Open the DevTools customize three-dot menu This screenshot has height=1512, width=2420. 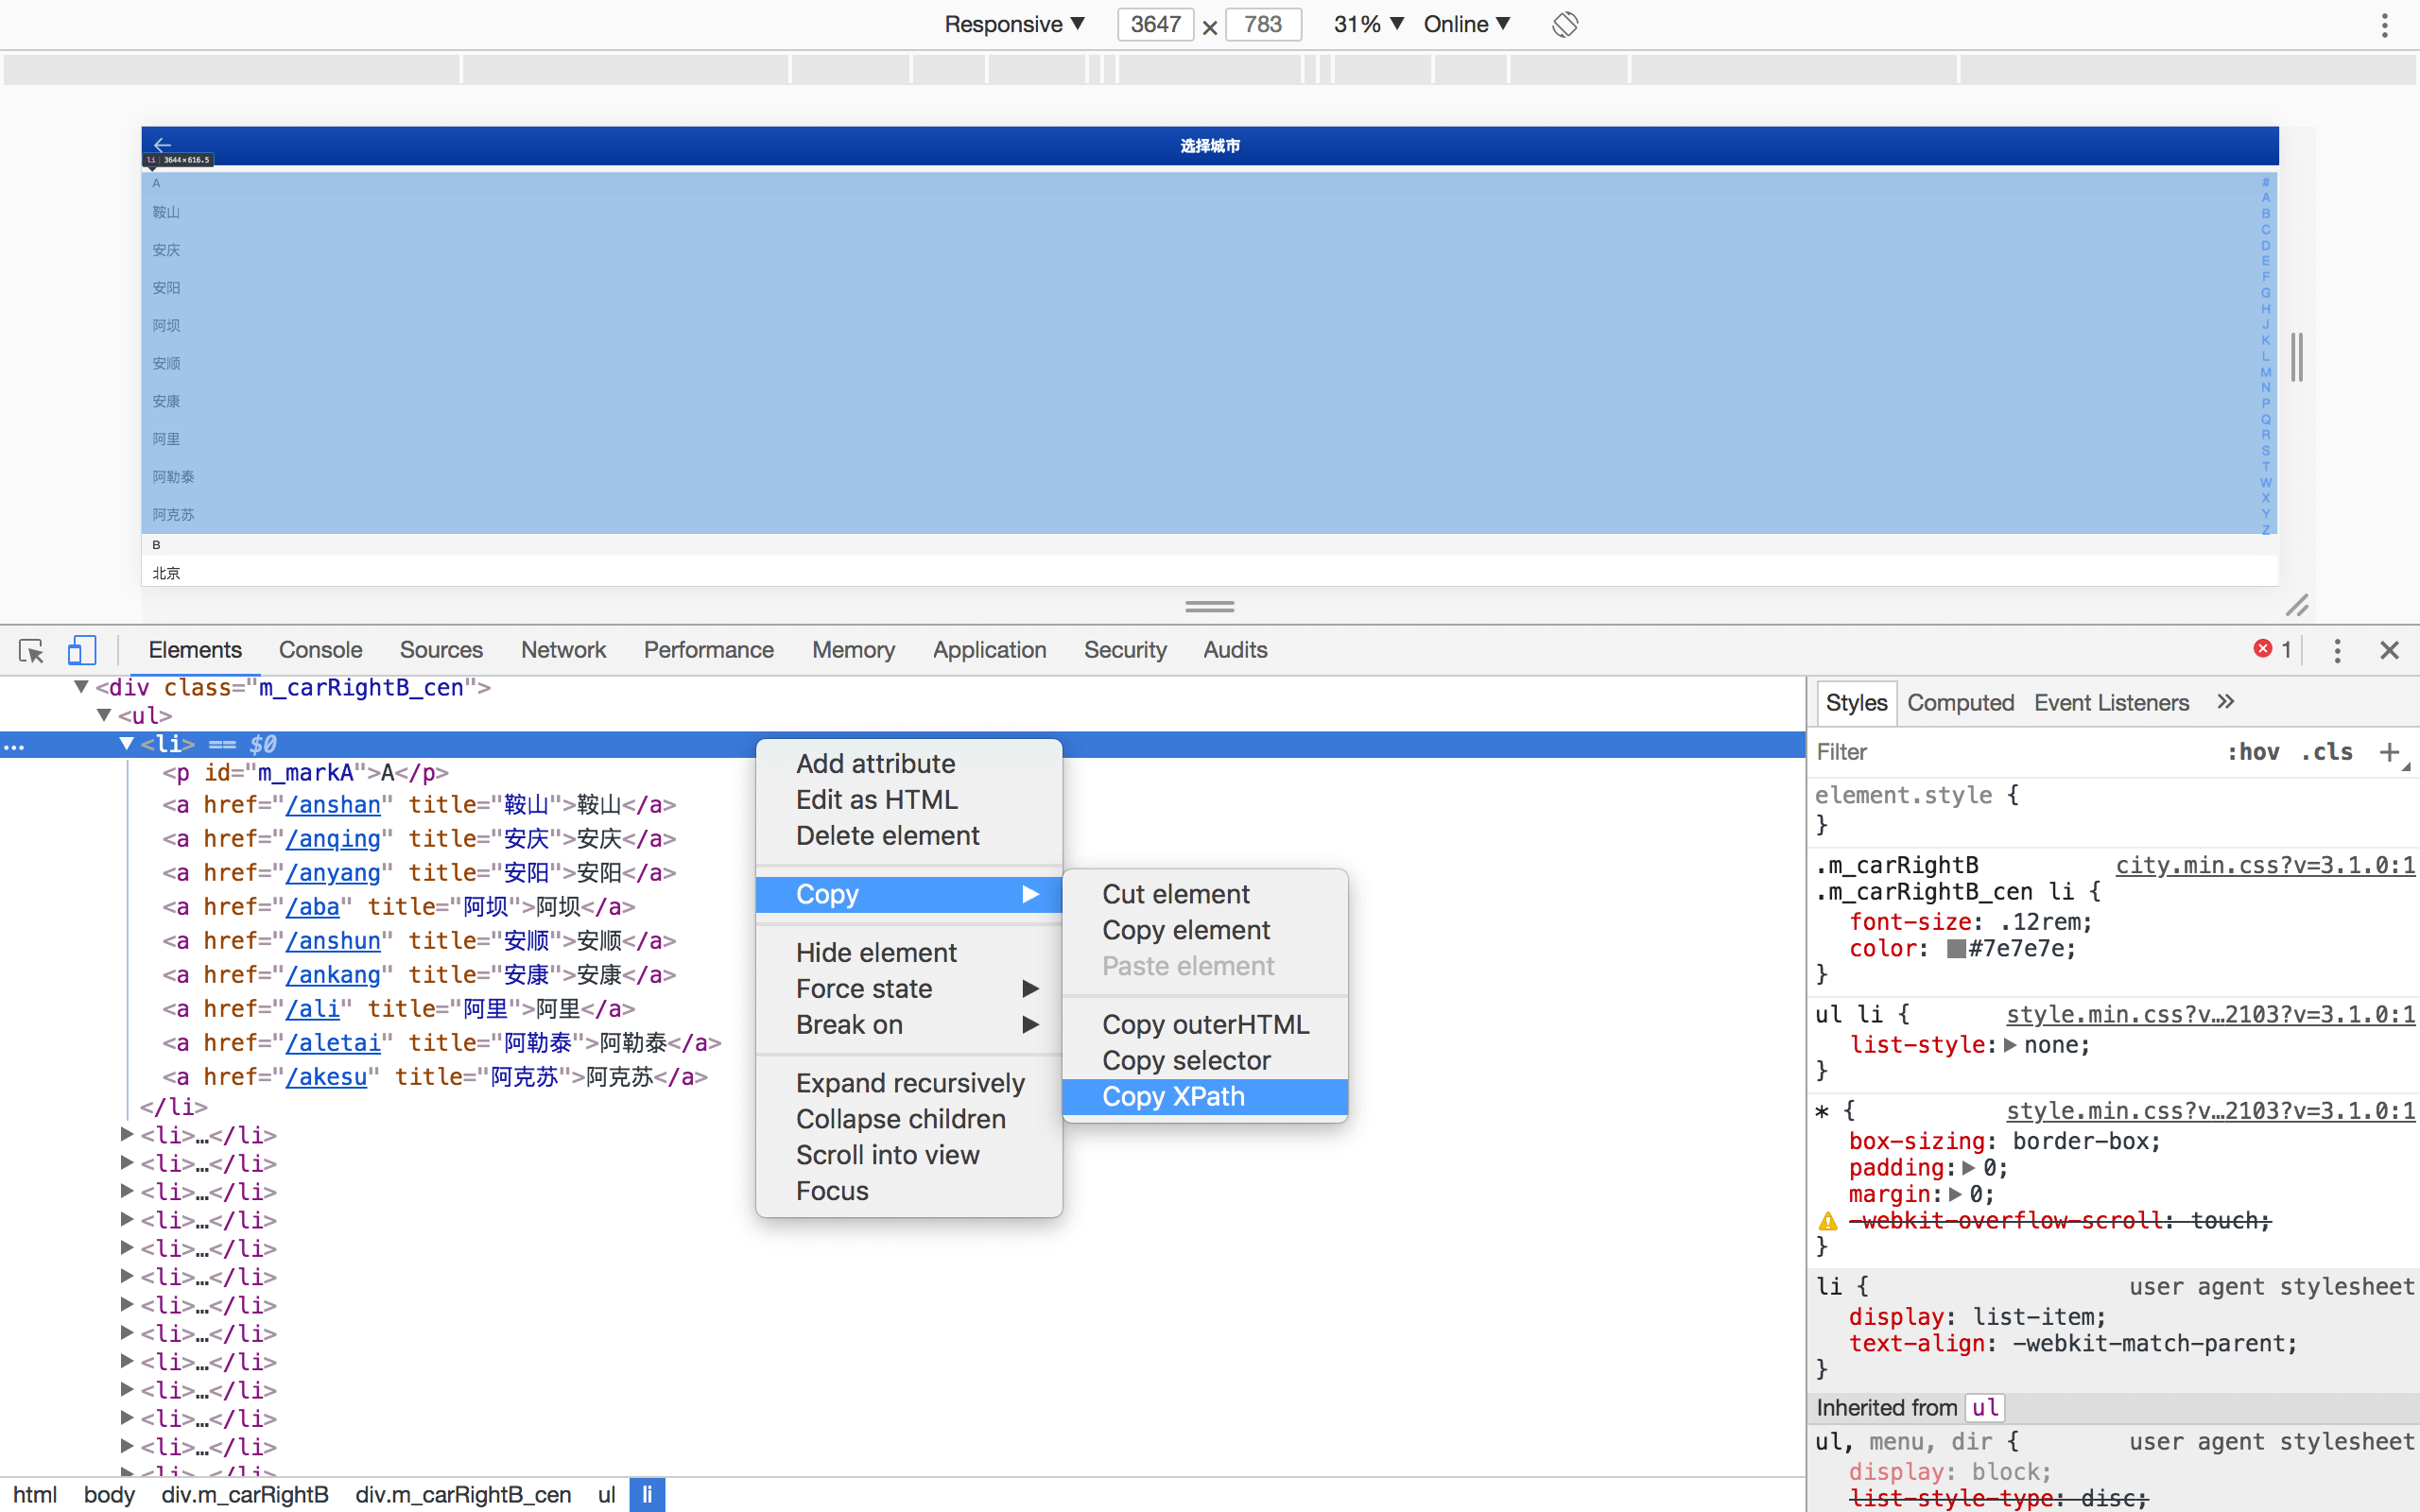click(x=2337, y=650)
